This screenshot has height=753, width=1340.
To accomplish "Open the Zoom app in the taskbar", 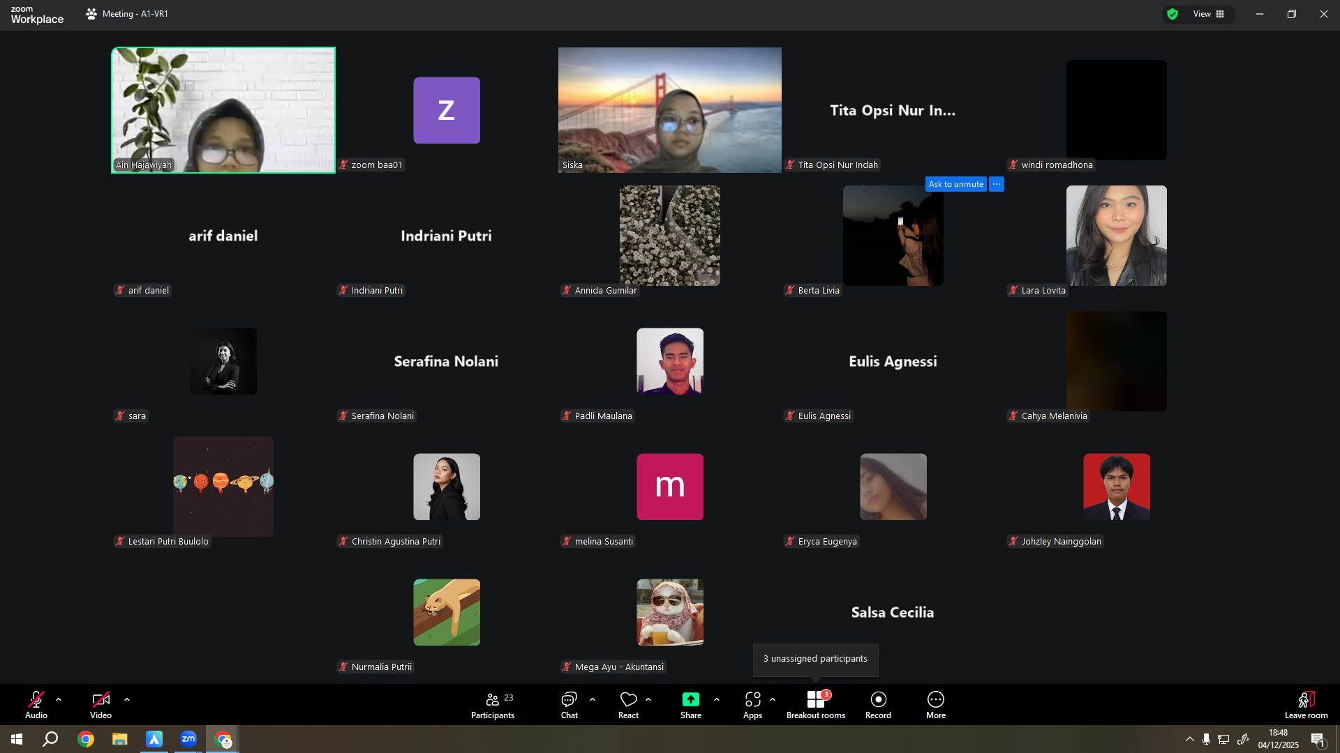I will (x=188, y=739).
